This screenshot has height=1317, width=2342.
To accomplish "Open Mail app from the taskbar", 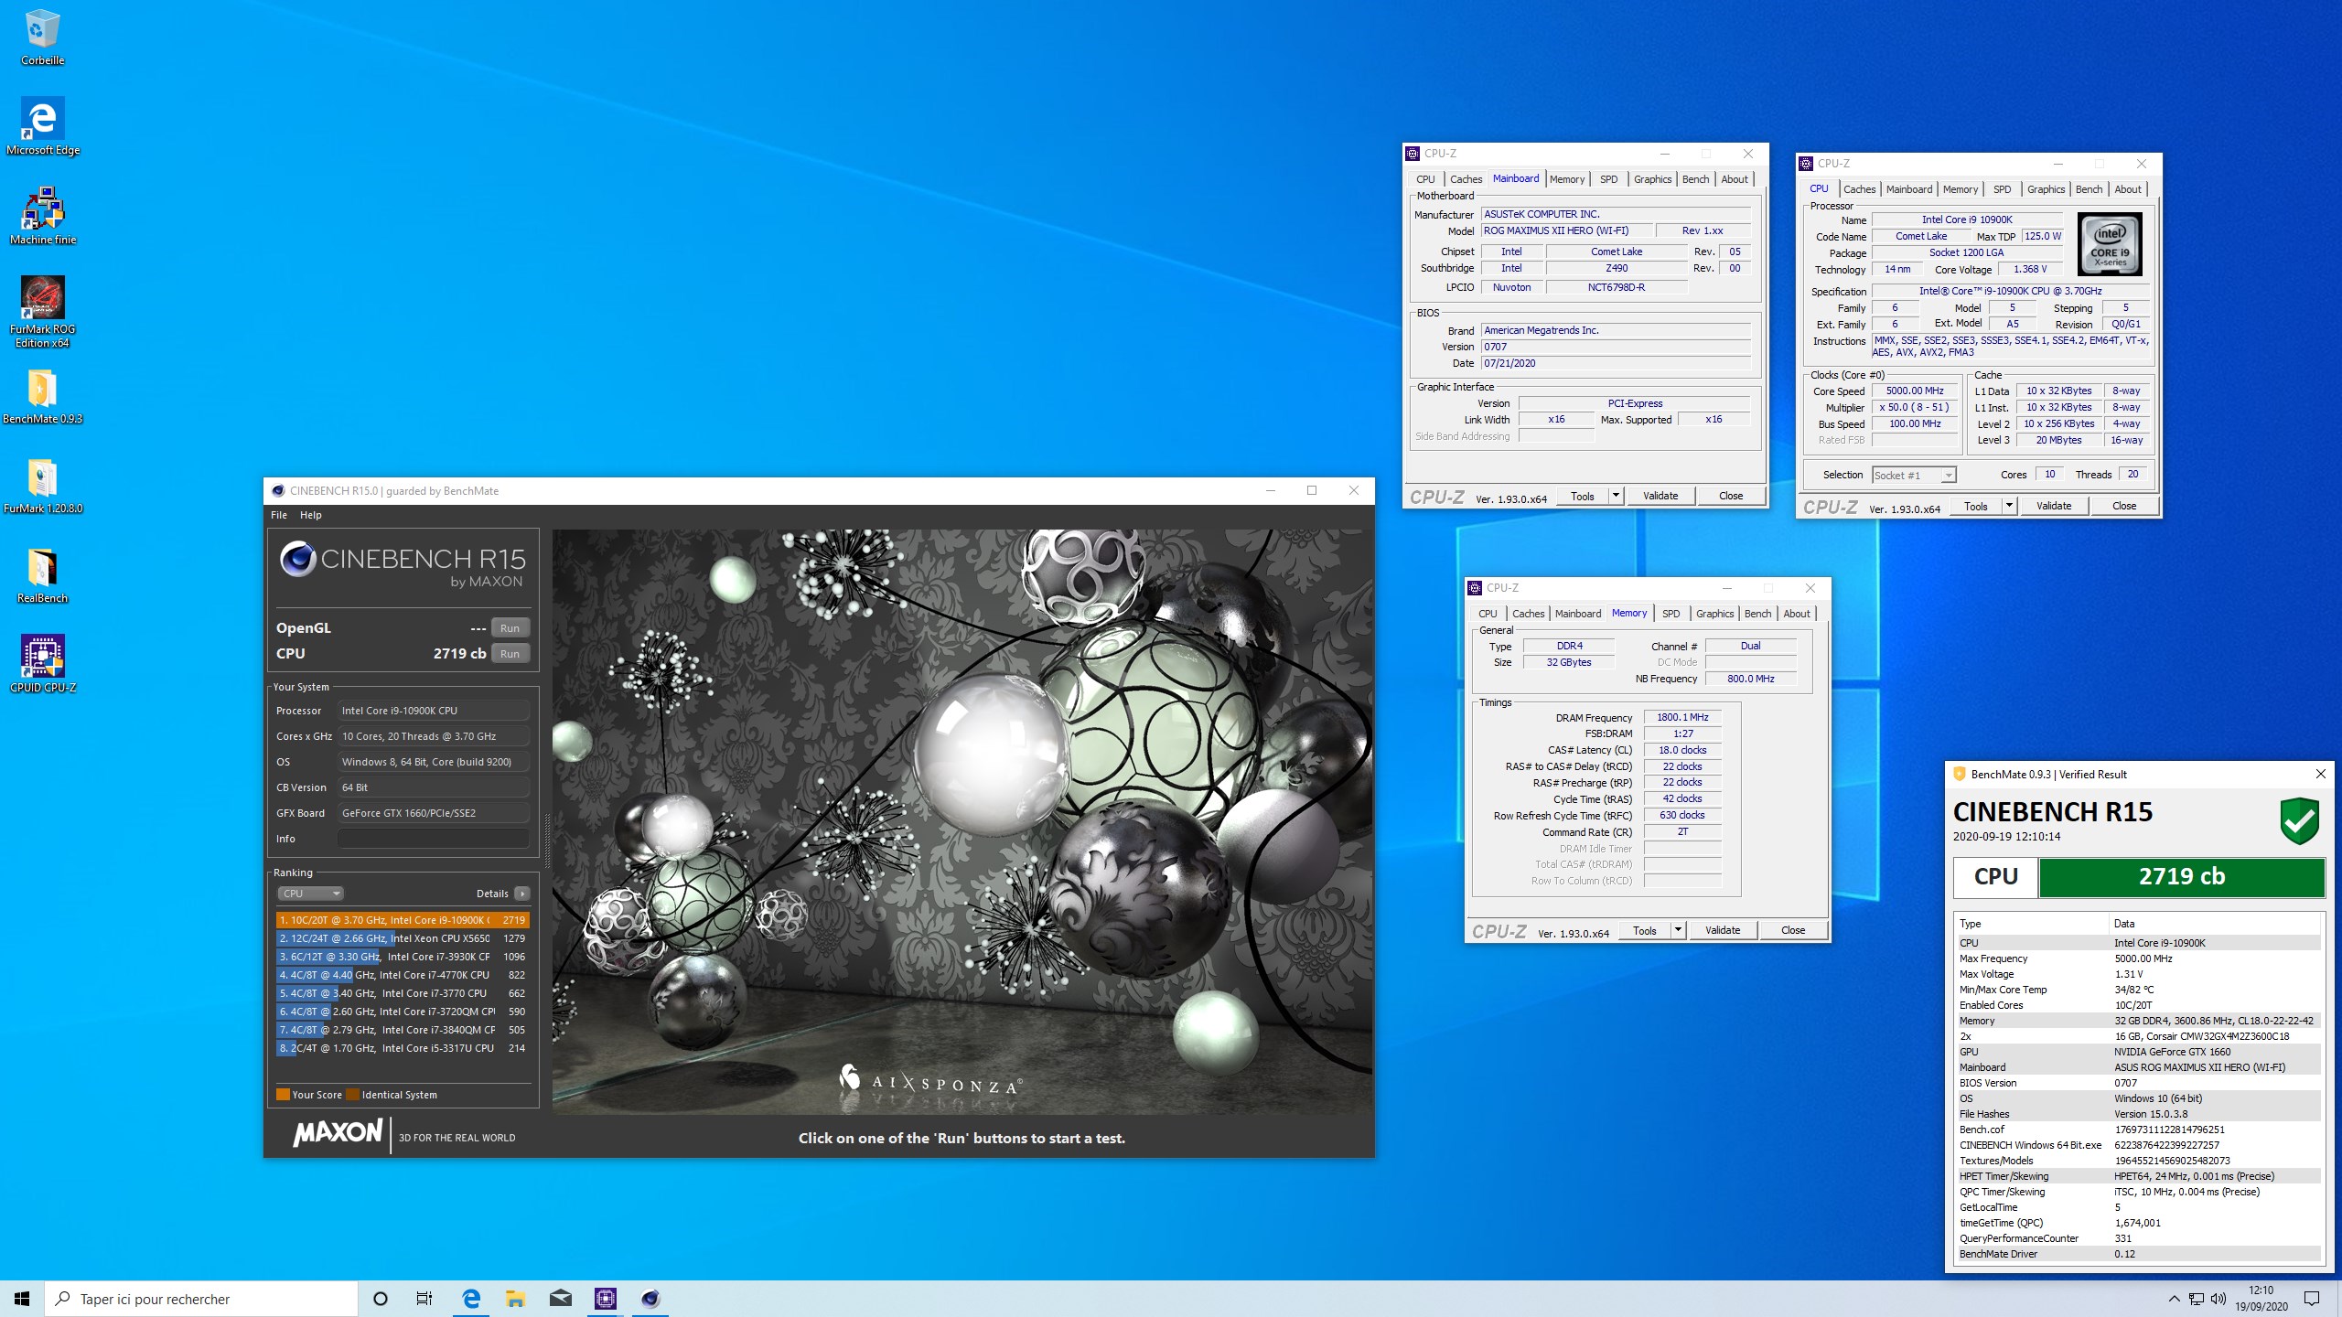I will tap(560, 1299).
